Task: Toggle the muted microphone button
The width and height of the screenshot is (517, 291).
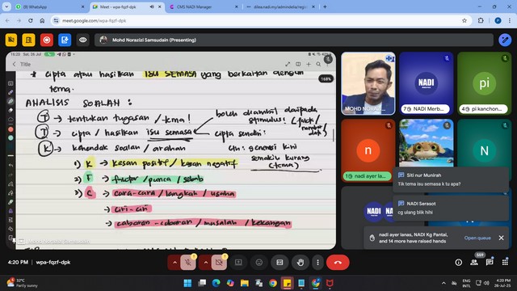Action: click(188, 262)
